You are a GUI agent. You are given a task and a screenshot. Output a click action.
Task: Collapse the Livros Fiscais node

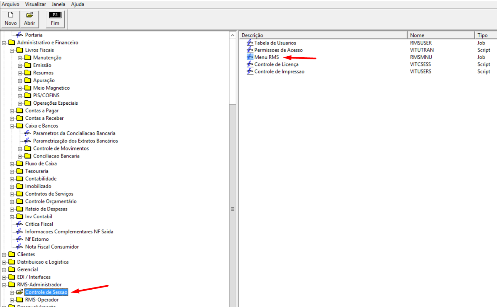(12, 50)
